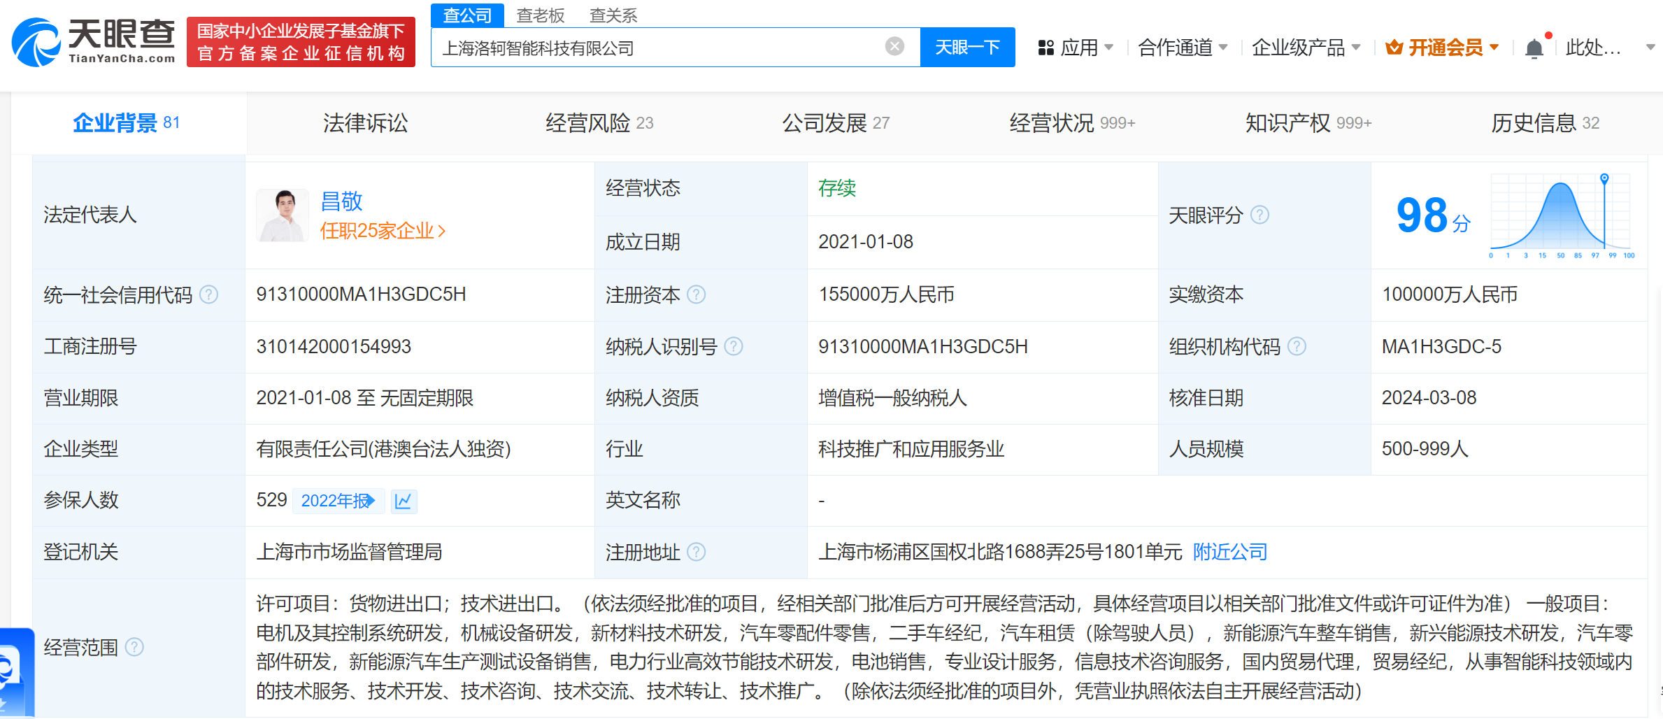Click help icon beside 注册资本
Viewport: 1663px width, 719px height.
pyautogui.click(x=696, y=294)
